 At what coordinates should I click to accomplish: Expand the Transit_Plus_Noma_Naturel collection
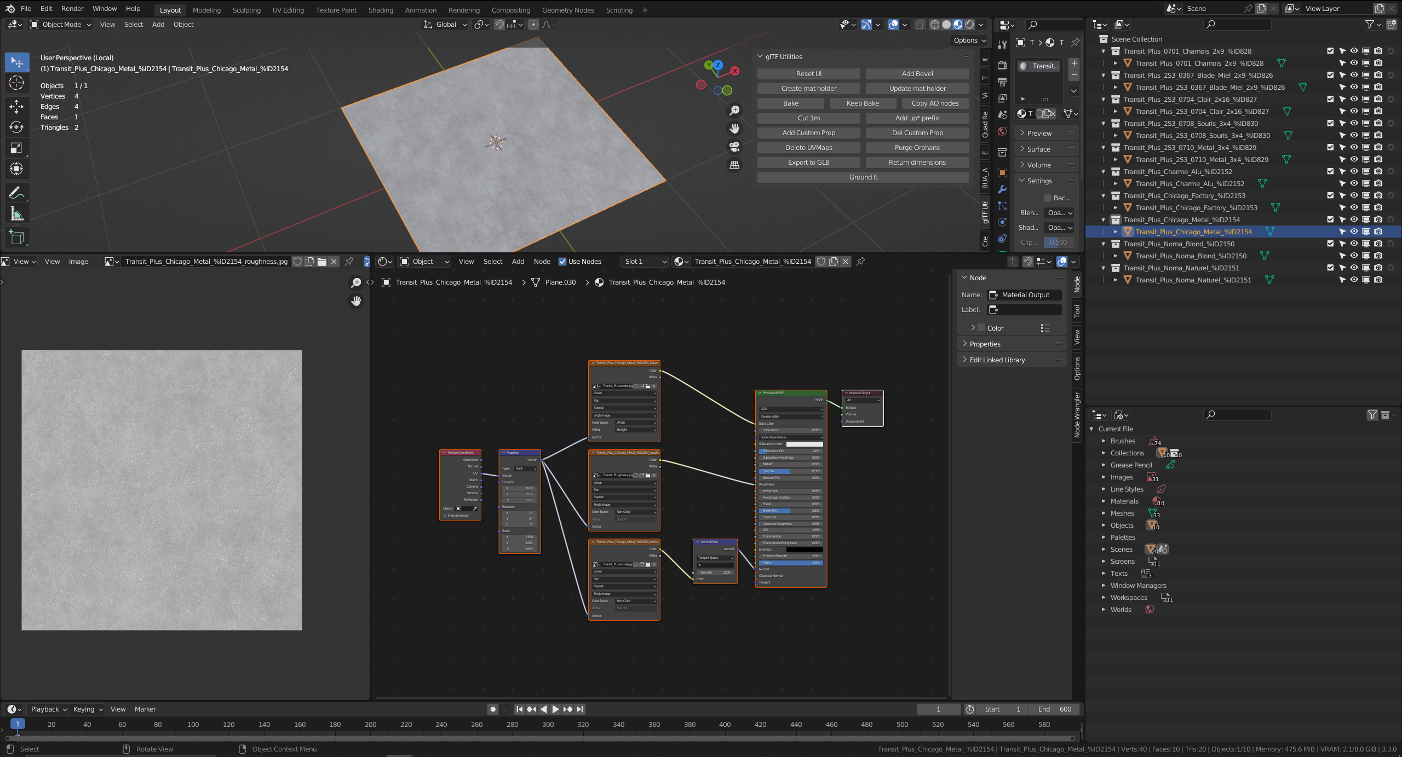point(1103,268)
